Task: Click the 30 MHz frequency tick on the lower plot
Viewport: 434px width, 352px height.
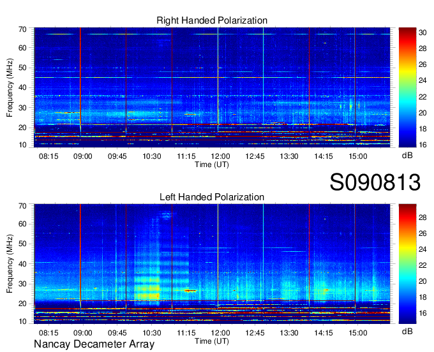Action: coord(22,284)
